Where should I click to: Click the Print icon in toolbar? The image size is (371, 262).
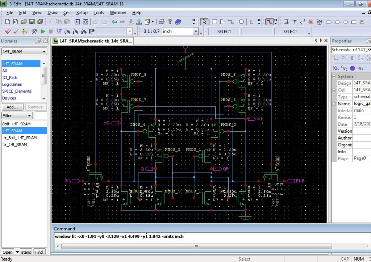click(x=162, y=22)
